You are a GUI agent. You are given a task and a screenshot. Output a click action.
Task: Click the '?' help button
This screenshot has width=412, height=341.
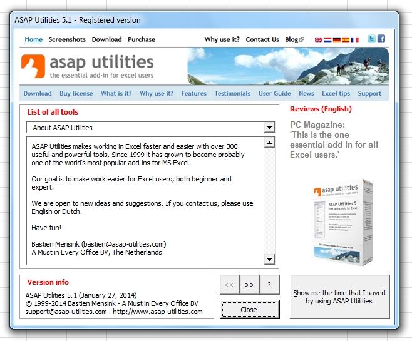click(x=269, y=285)
